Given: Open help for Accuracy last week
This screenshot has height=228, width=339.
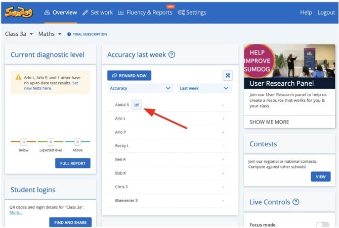Looking at the screenshot, I should pyautogui.click(x=172, y=55).
